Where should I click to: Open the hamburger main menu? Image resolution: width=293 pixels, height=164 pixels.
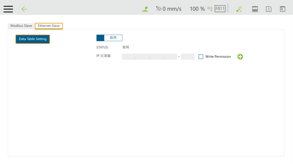pyautogui.click(x=8, y=9)
